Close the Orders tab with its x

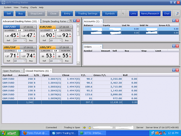pyautogui.click(x=101, y=46)
